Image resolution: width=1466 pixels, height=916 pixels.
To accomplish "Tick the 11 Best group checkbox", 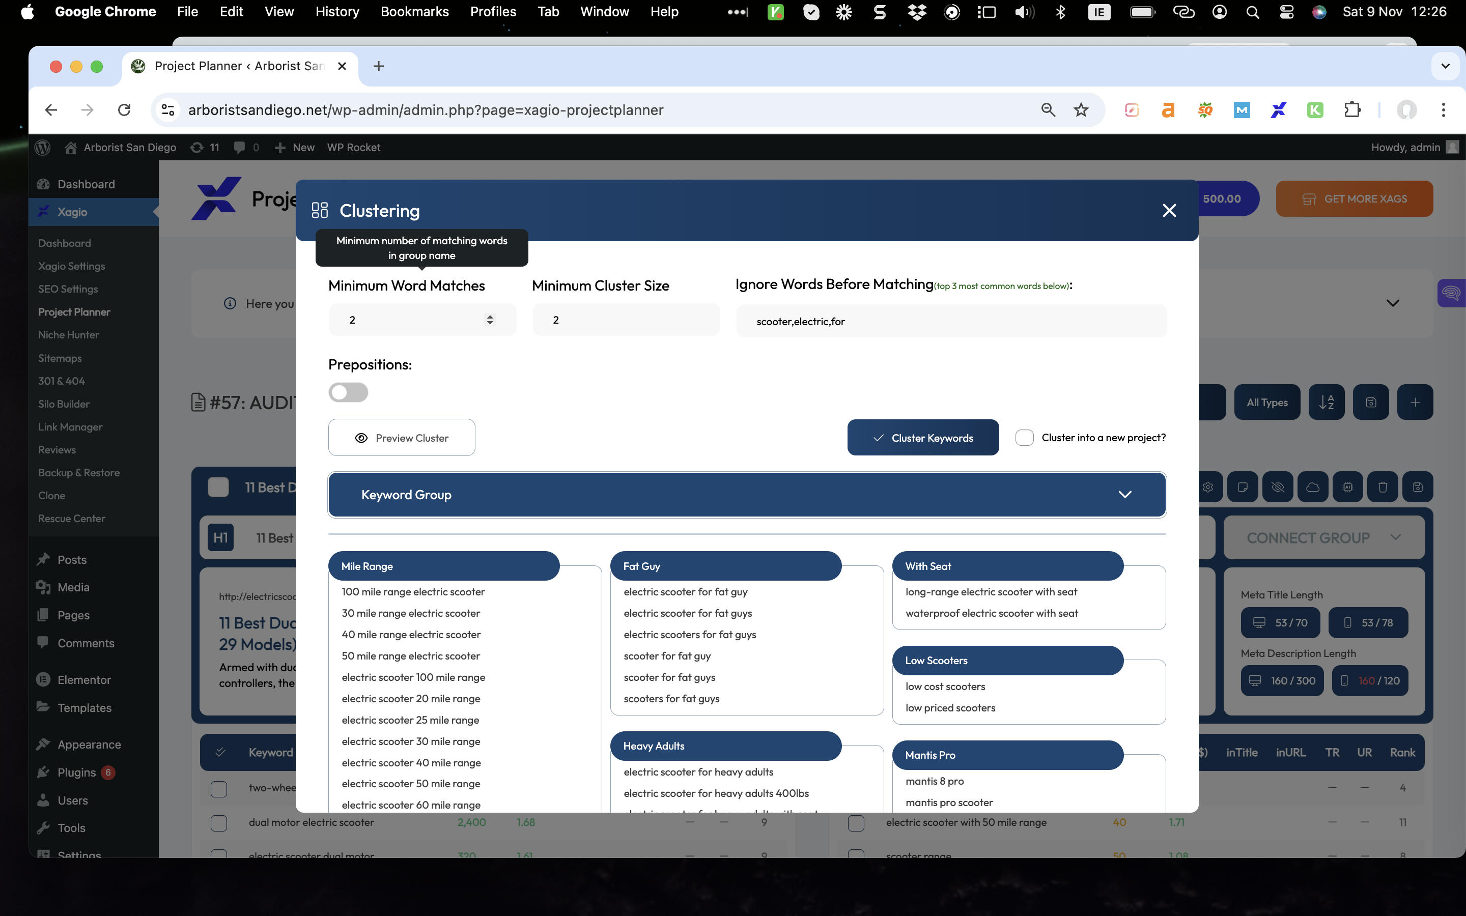I will pos(218,487).
